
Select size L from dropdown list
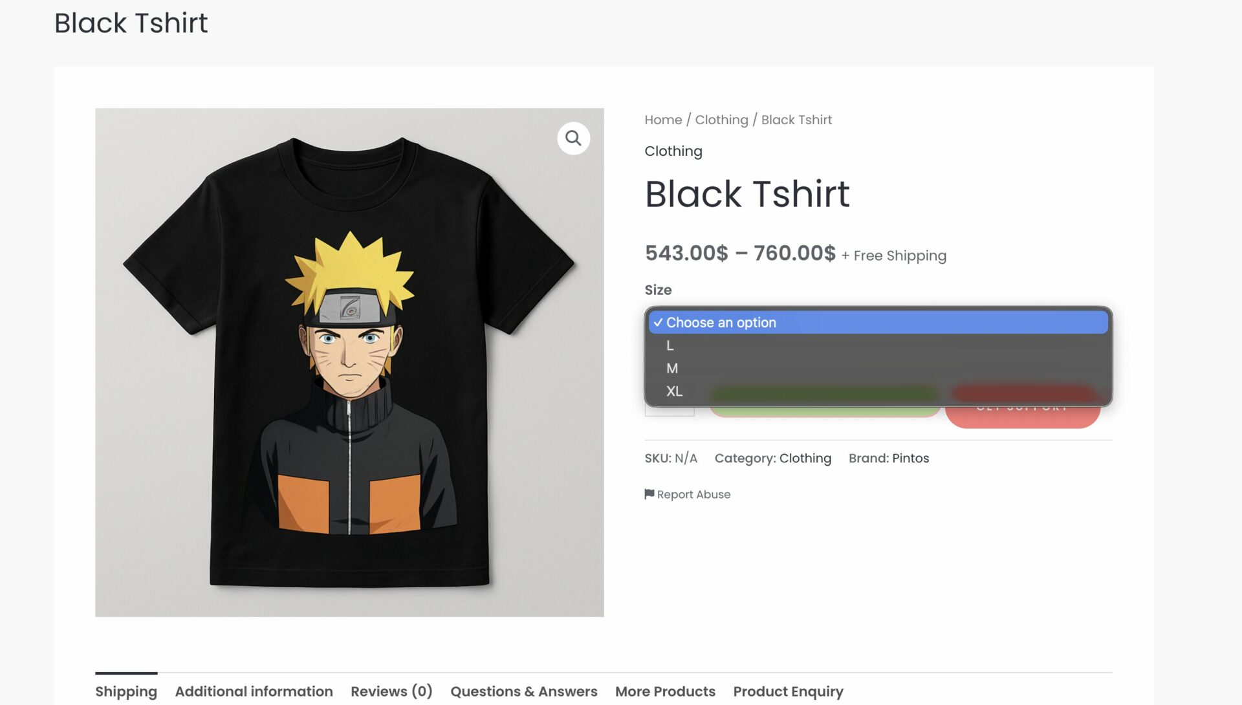(x=670, y=345)
